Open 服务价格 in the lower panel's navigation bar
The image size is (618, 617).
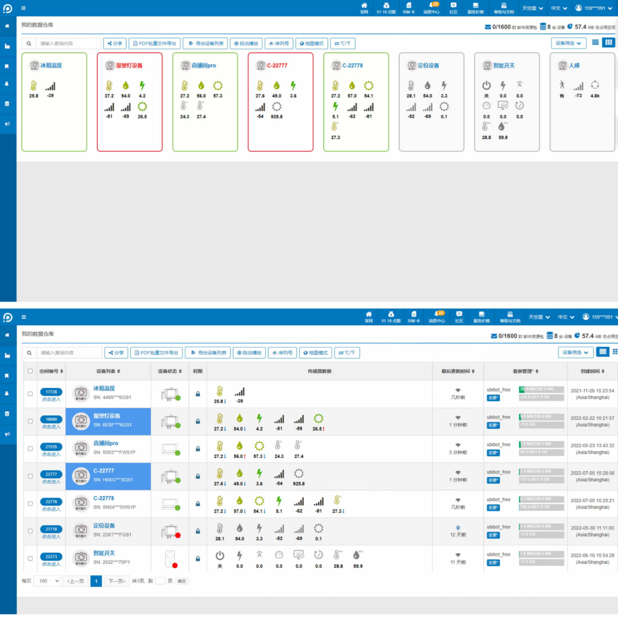(481, 318)
